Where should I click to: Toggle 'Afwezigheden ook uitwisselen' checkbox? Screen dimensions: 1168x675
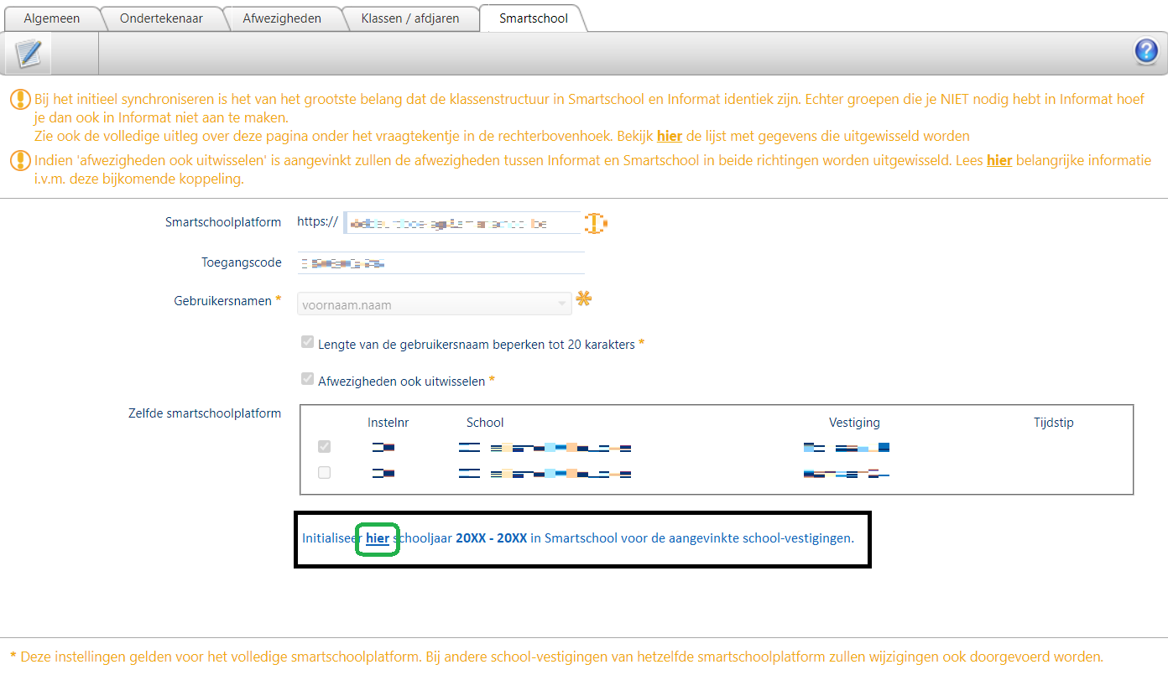[307, 380]
